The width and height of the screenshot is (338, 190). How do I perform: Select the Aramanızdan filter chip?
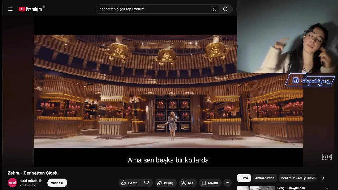[265, 178]
